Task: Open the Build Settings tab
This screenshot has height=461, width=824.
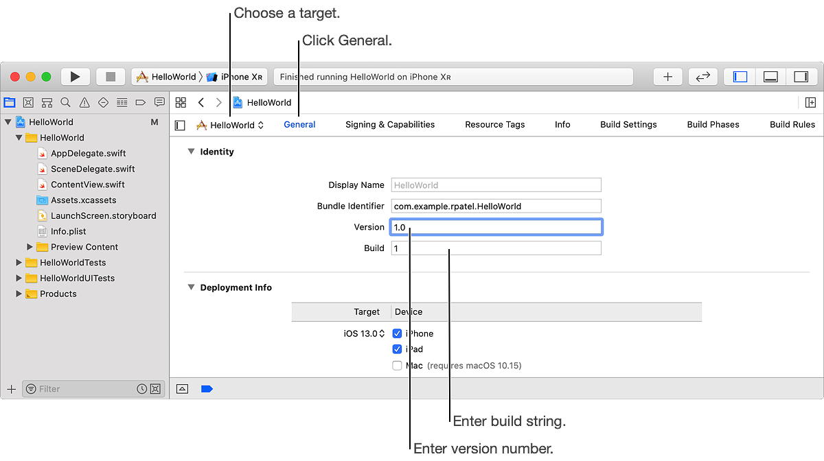Action: tap(628, 125)
